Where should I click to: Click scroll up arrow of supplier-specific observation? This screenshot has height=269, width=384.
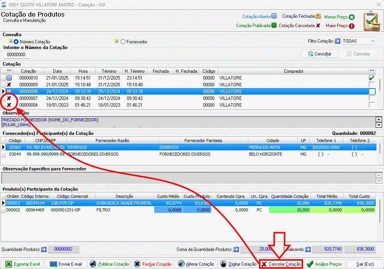click(379, 176)
